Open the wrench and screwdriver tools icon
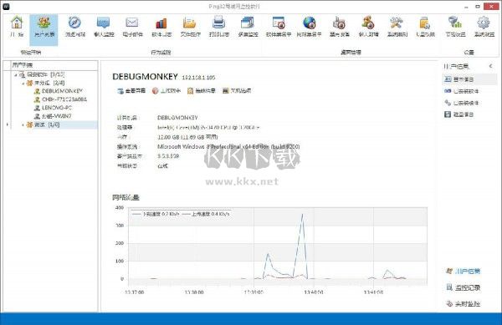502x325 pixels. click(397, 23)
